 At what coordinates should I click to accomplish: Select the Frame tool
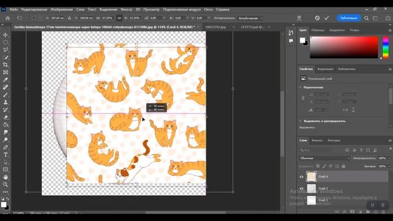pos(6,72)
